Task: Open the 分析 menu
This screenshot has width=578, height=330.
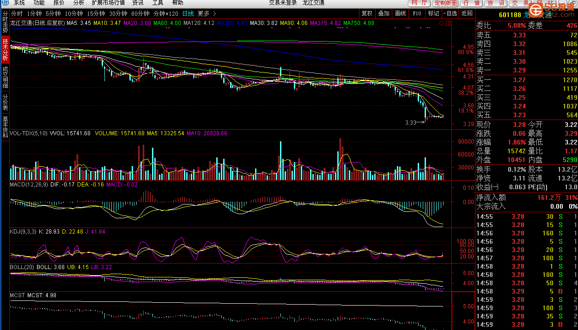Action: point(79,3)
